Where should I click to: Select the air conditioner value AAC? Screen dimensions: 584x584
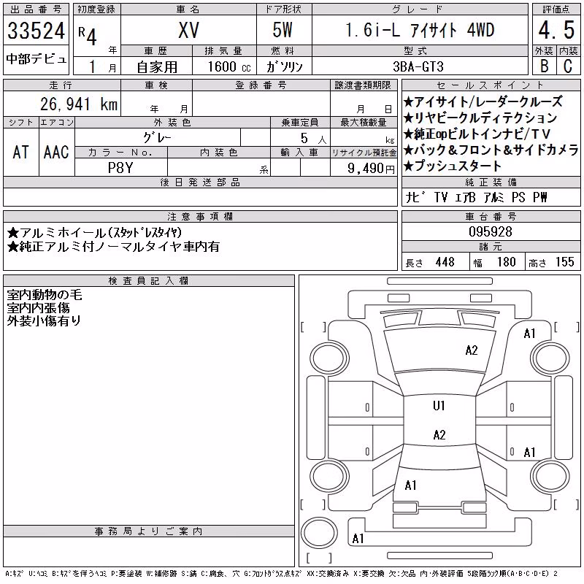pyautogui.click(x=56, y=152)
